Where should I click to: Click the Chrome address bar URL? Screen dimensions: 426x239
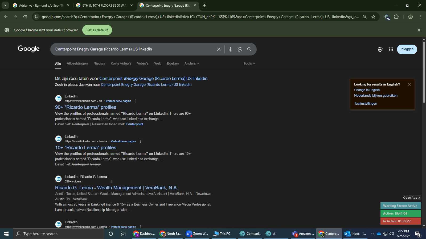[x=200, y=17]
